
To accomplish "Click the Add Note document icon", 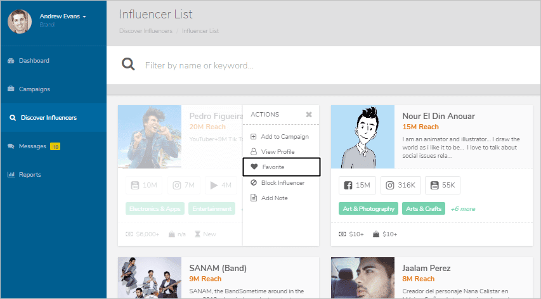I will click(x=254, y=198).
